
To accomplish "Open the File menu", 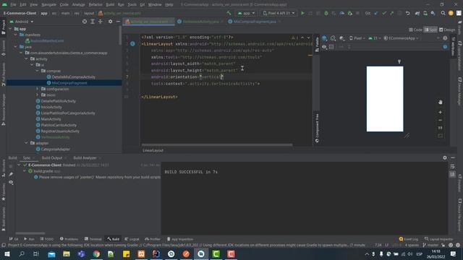I will point(13,5).
